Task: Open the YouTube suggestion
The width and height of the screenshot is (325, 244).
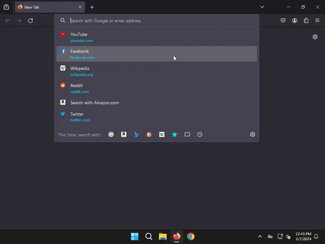Action: [x=157, y=37]
